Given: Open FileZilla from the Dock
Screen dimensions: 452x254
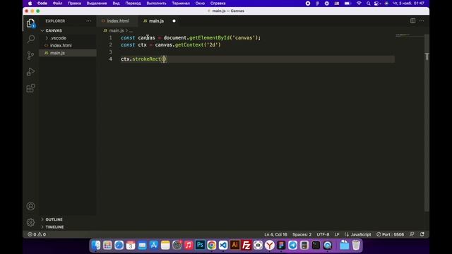Looking at the screenshot, I should pyautogui.click(x=246, y=245).
